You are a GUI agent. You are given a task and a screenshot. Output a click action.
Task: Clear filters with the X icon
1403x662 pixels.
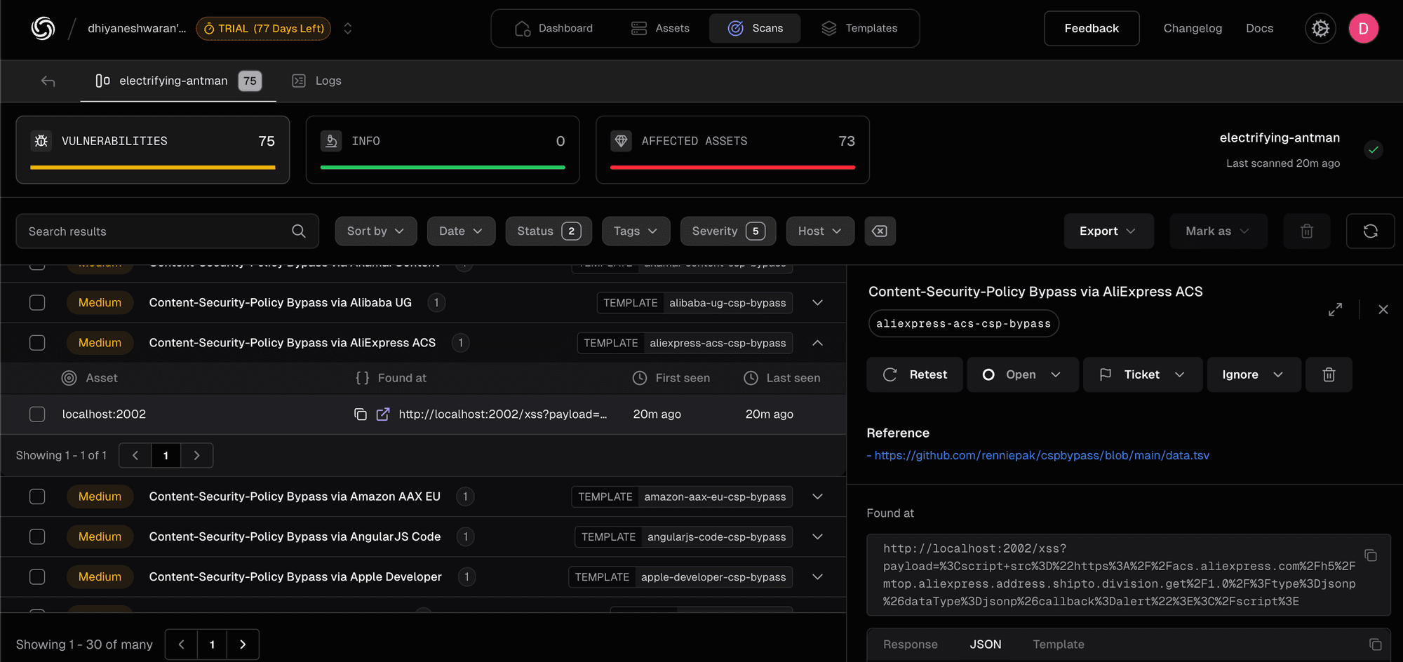pos(880,231)
